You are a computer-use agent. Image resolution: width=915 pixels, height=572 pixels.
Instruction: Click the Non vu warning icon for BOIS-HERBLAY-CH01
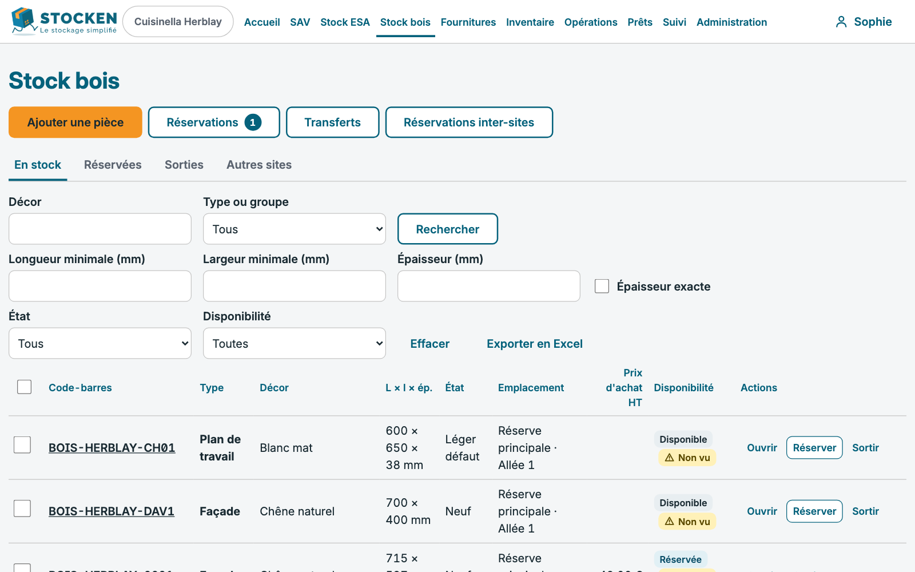click(x=669, y=458)
